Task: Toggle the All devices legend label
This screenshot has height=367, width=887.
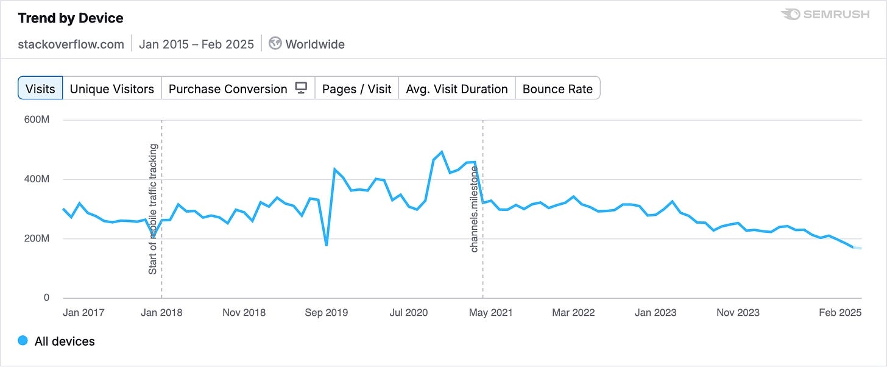Action: (x=65, y=341)
